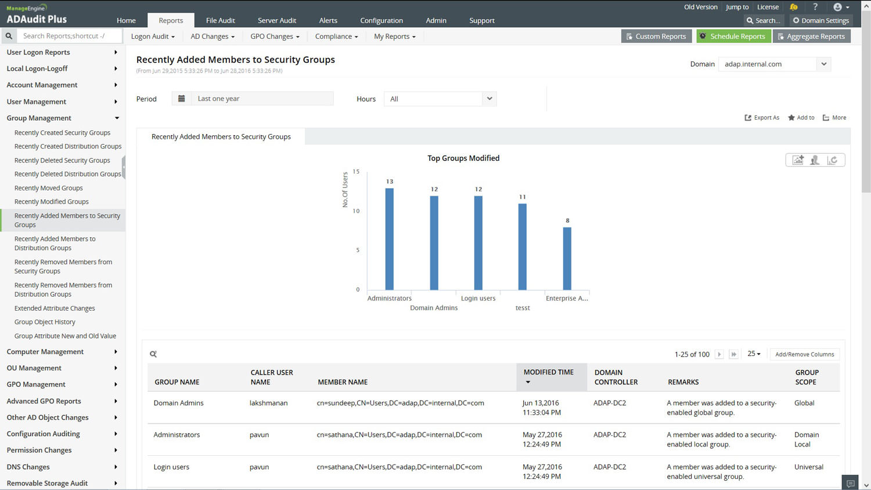Open Recently Moved Groups report

(x=49, y=188)
